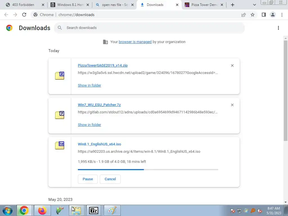Viewport: 288px width, 216px height.
Task: Click the iso file icon for Win8.1
Action: pos(60,145)
